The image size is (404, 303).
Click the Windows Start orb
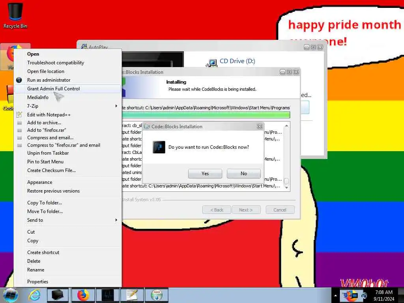(x=11, y=295)
